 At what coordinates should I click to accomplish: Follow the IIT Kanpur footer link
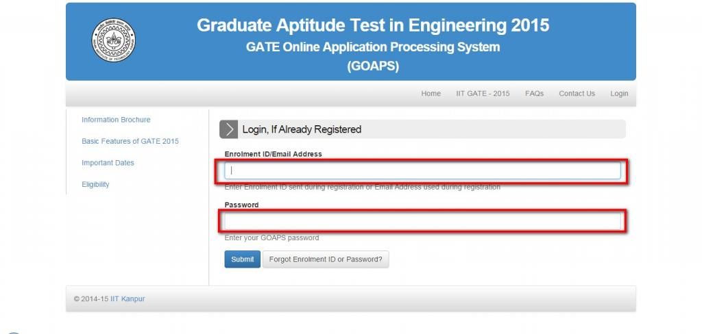128,298
